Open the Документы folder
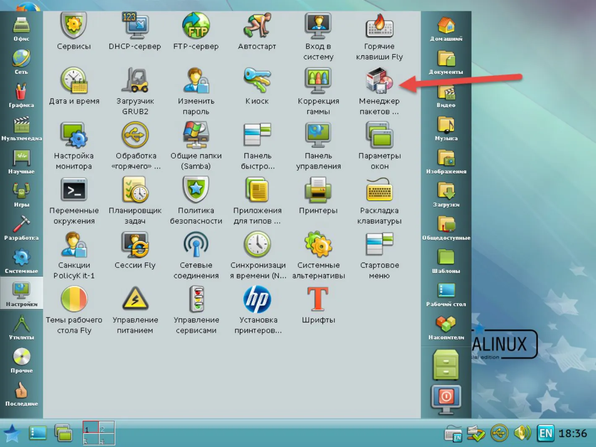The image size is (596, 447). click(x=446, y=62)
